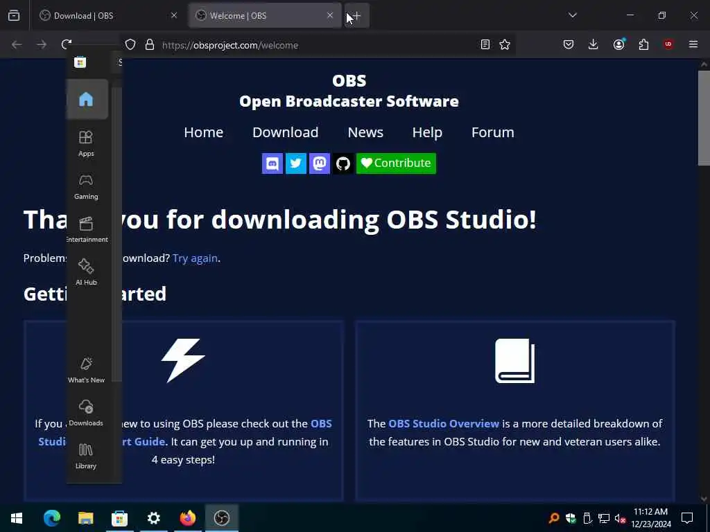Open a new tab with plus button

click(x=357, y=16)
